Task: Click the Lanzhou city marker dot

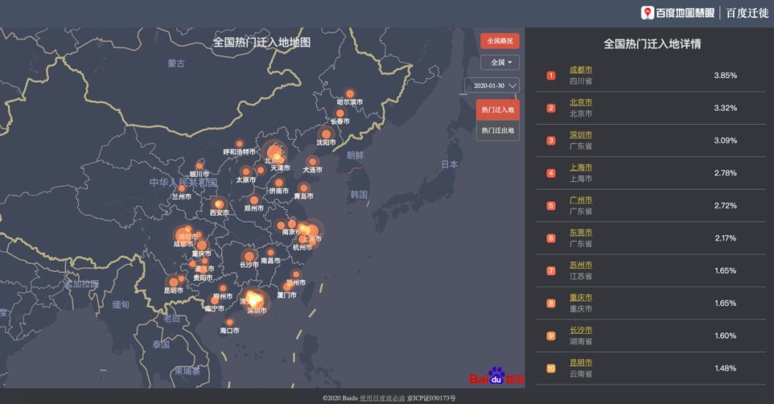Action: tap(181, 188)
